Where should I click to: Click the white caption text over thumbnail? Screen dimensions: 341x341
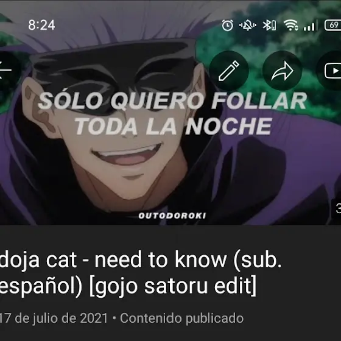tap(173, 113)
